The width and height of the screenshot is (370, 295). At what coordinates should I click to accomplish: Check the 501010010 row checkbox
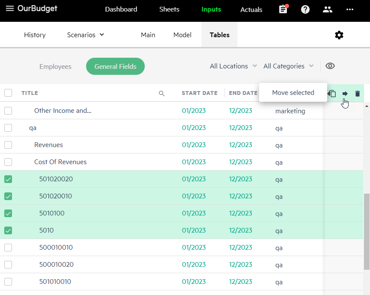point(8,282)
